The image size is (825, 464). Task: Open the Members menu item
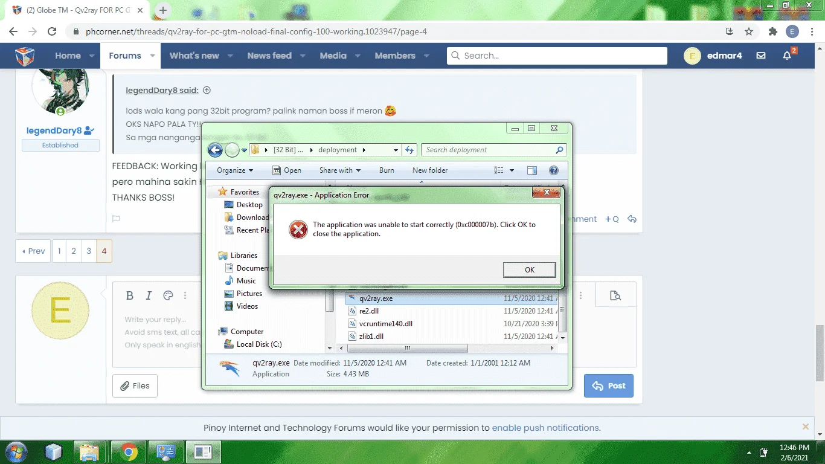[x=395, y=56]
